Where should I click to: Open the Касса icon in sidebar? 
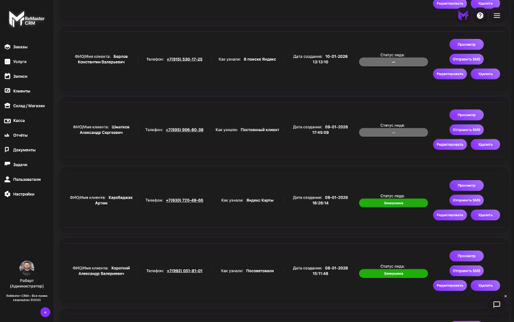[x=7, y=121]
